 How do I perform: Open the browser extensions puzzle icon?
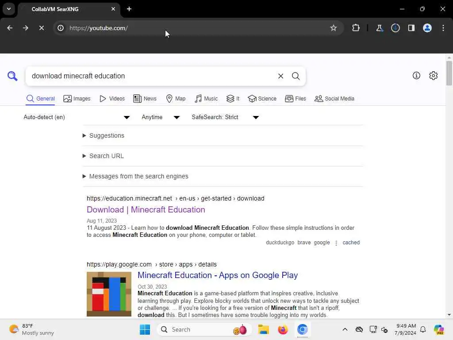(356, 28)
